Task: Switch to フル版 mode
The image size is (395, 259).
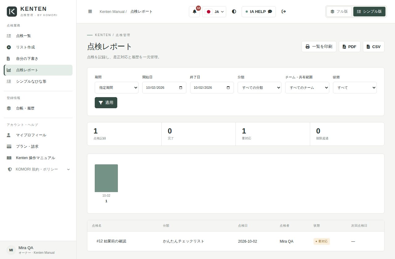Action: click(x=339, y=11)
